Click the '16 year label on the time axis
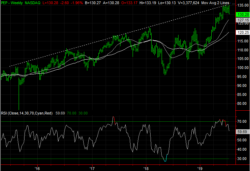250x171 pixels. (x=37, y=168)
